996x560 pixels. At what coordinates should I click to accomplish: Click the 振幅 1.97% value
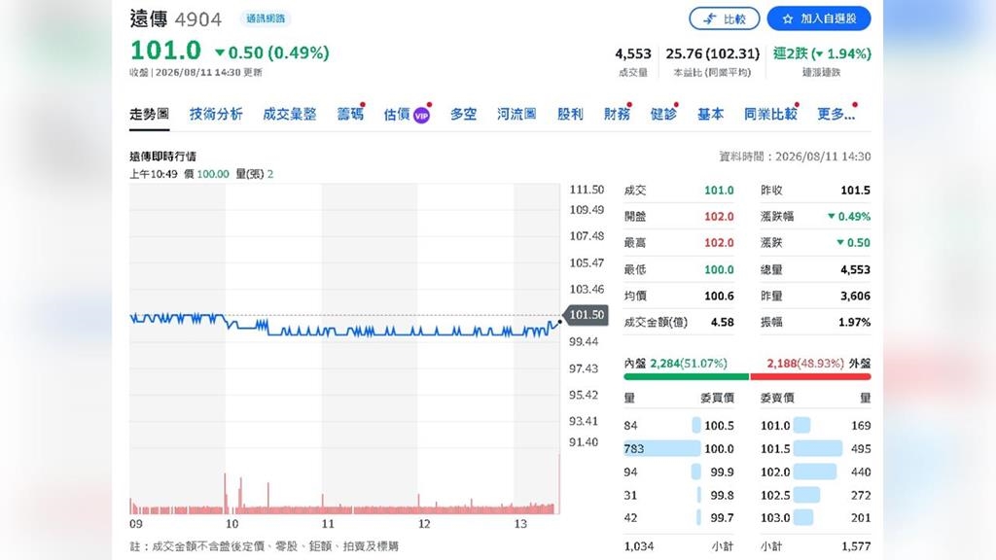tap(854, 323)
